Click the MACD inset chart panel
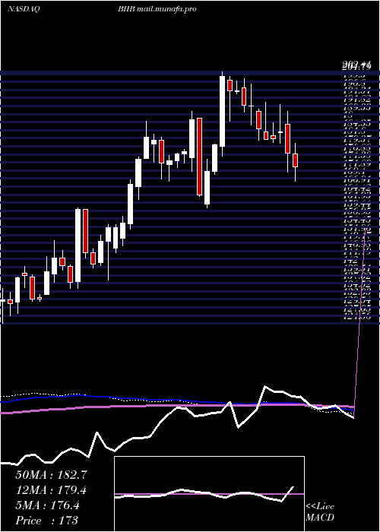 (x=209, y=494)
